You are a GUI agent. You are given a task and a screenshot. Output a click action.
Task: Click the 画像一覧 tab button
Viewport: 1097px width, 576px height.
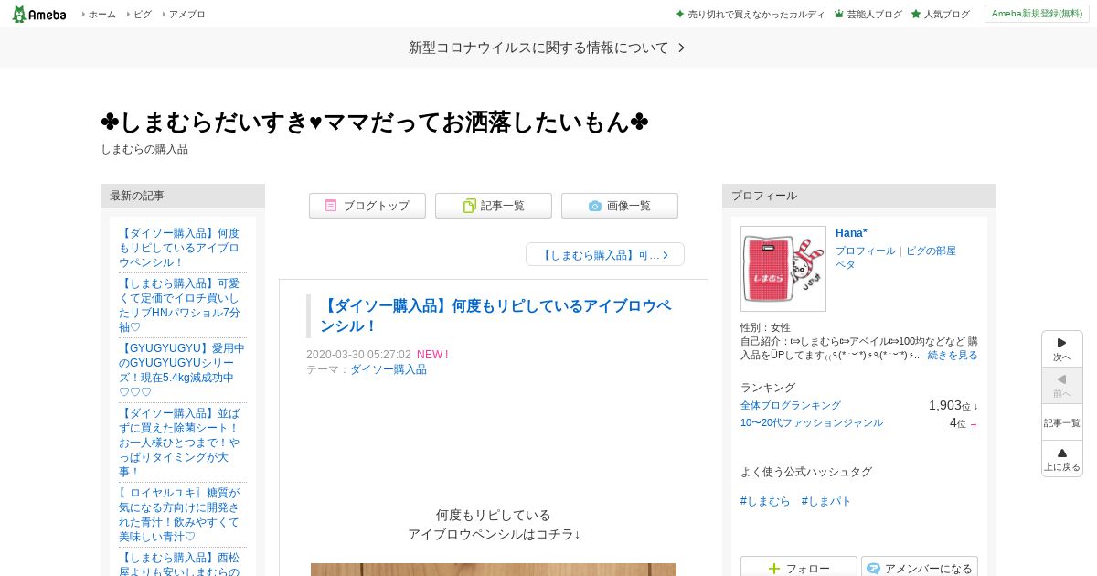(620, 206)
